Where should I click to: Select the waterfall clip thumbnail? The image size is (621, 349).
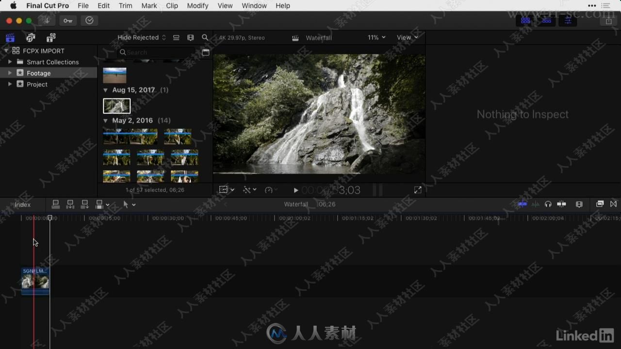click(117, 106)
